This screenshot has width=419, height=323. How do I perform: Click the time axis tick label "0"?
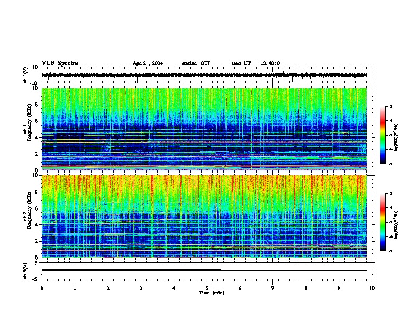click(x=42, y=288)
